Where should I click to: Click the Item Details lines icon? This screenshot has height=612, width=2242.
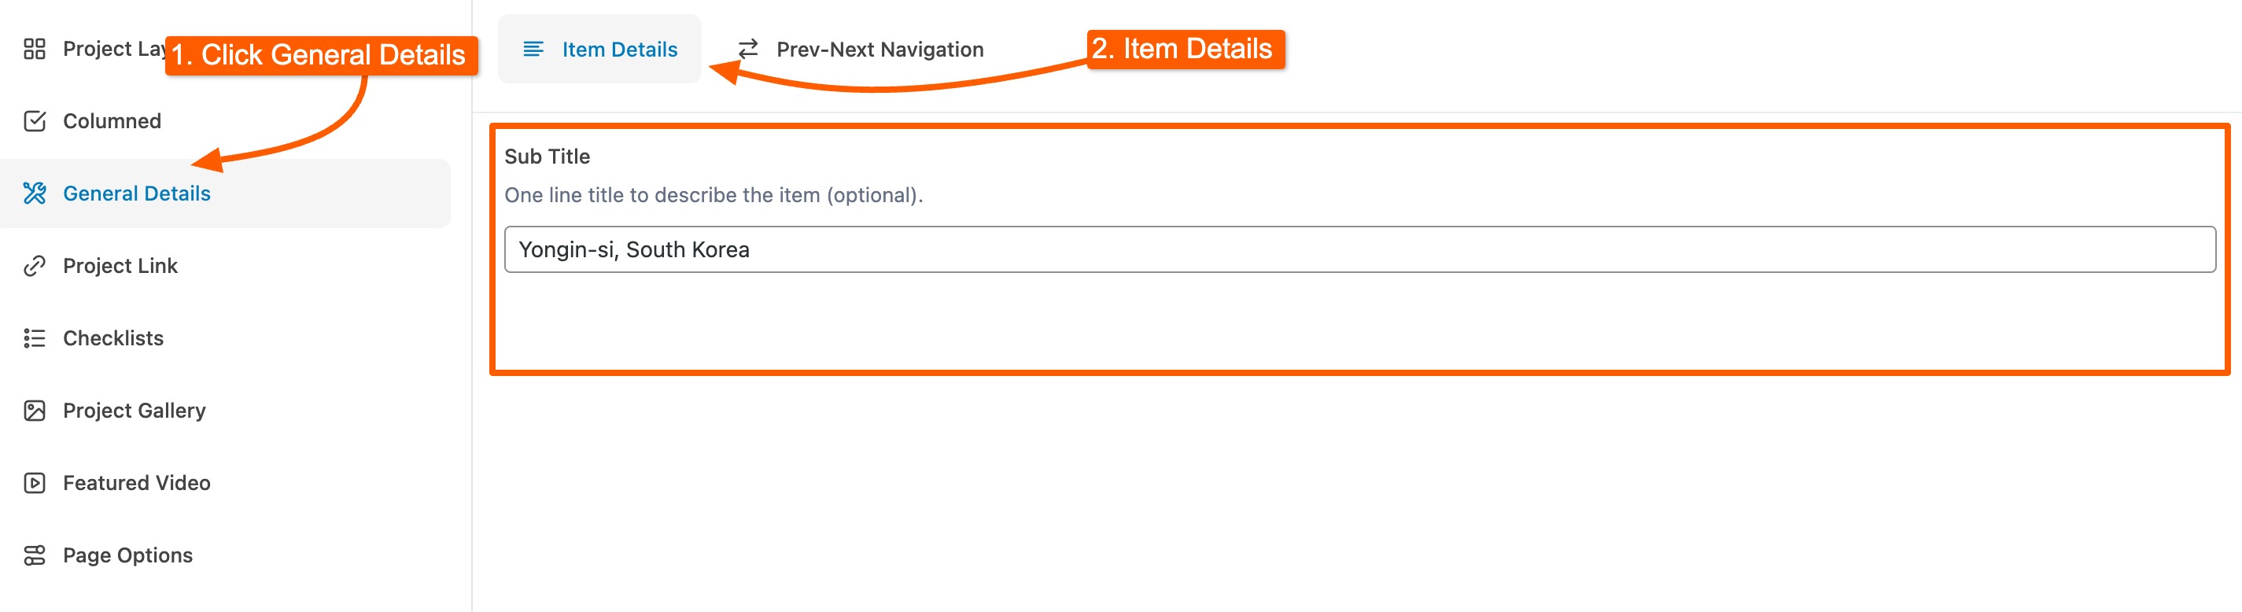click(533, 50)
